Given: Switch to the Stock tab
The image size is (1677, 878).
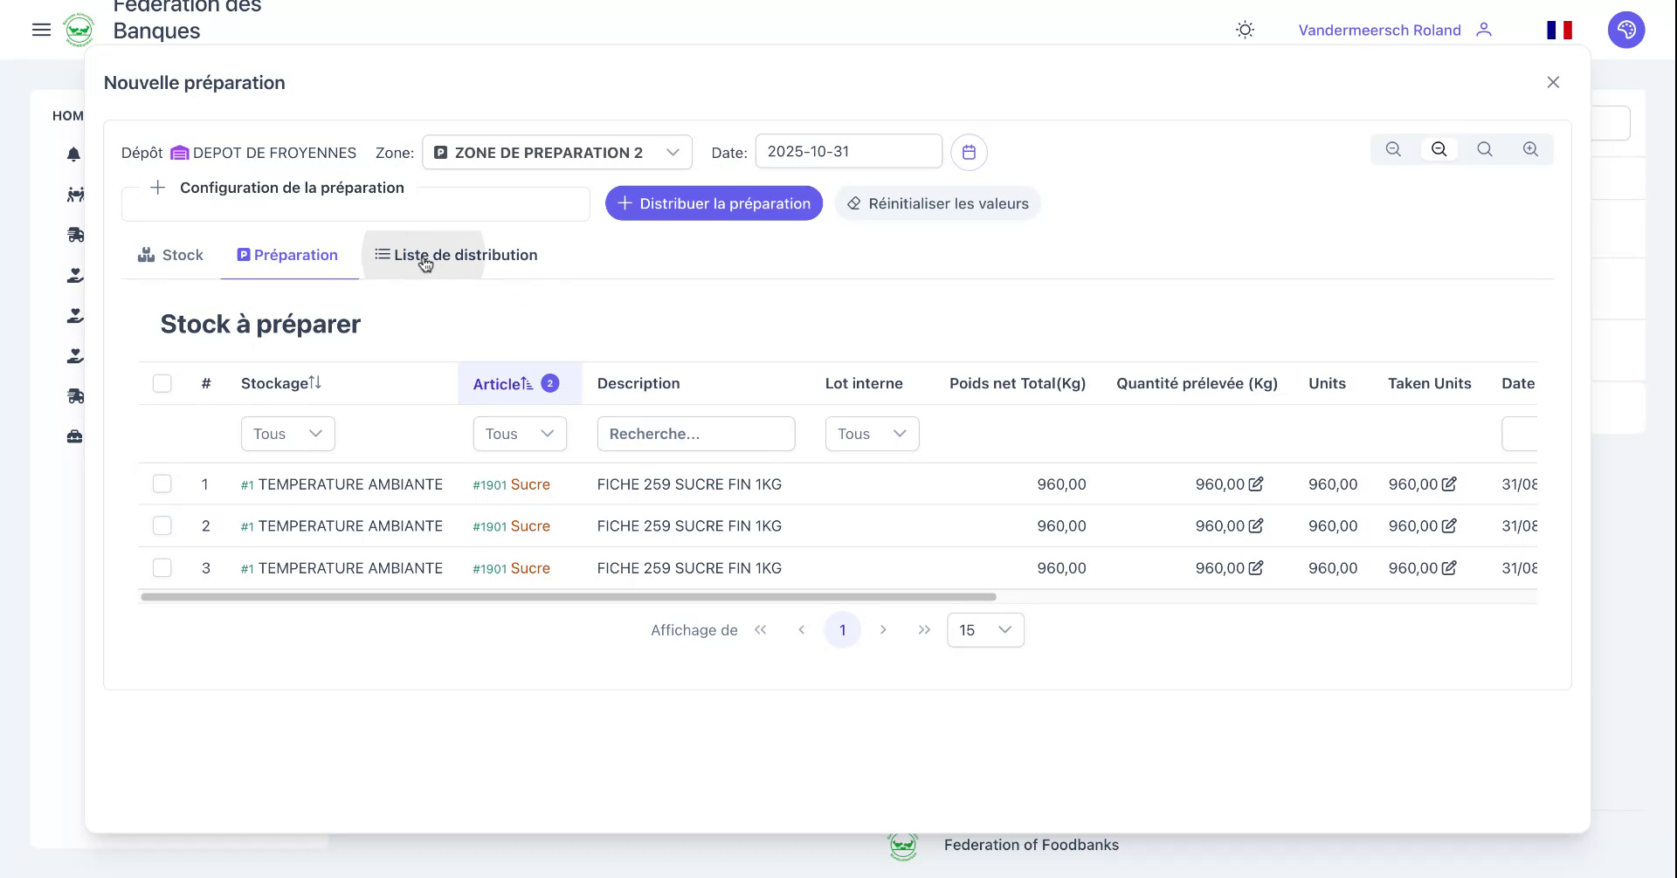Looking at the screenshot, I should 170,255.
